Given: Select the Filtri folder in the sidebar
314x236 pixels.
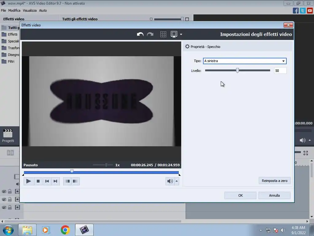Looking at the screenshot, I should pyautogui.click(x=8, y=61).
